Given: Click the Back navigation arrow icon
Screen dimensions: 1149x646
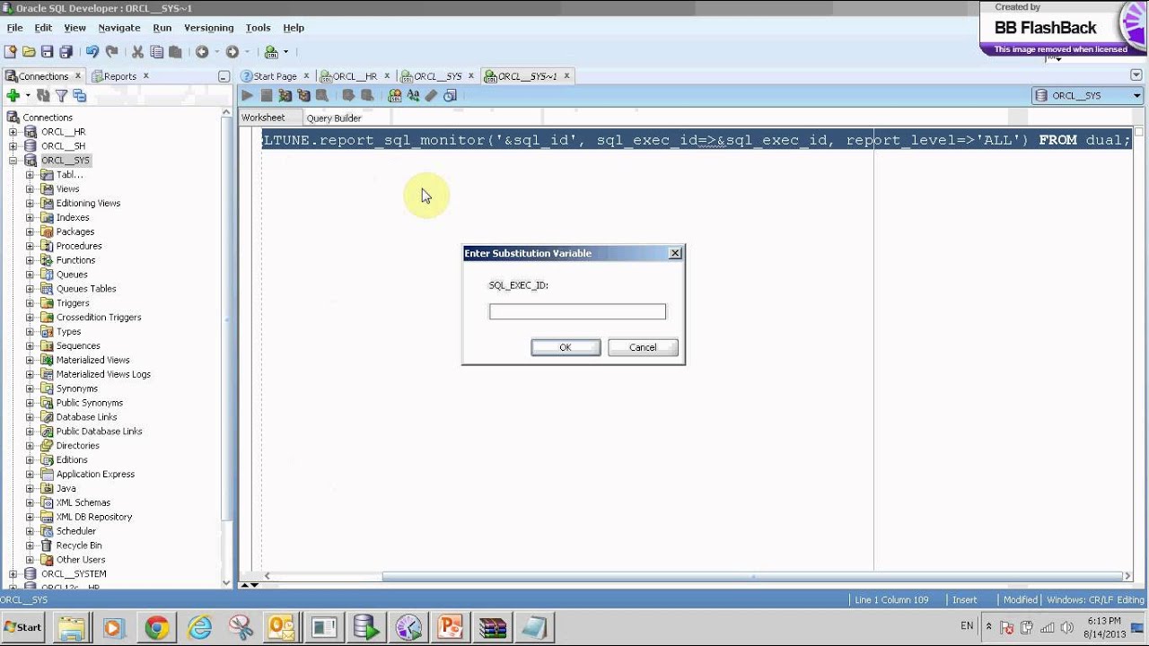Looking at the screenshot, I should tap(202, 52).
